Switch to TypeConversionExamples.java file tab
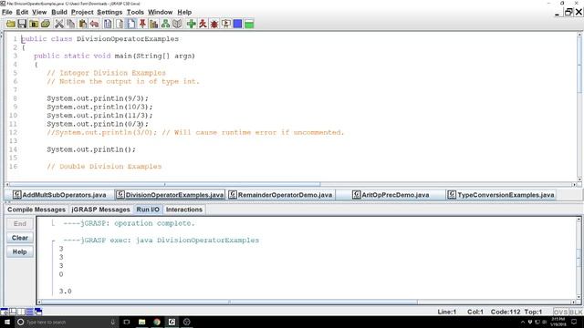 [x=501, y=195]
